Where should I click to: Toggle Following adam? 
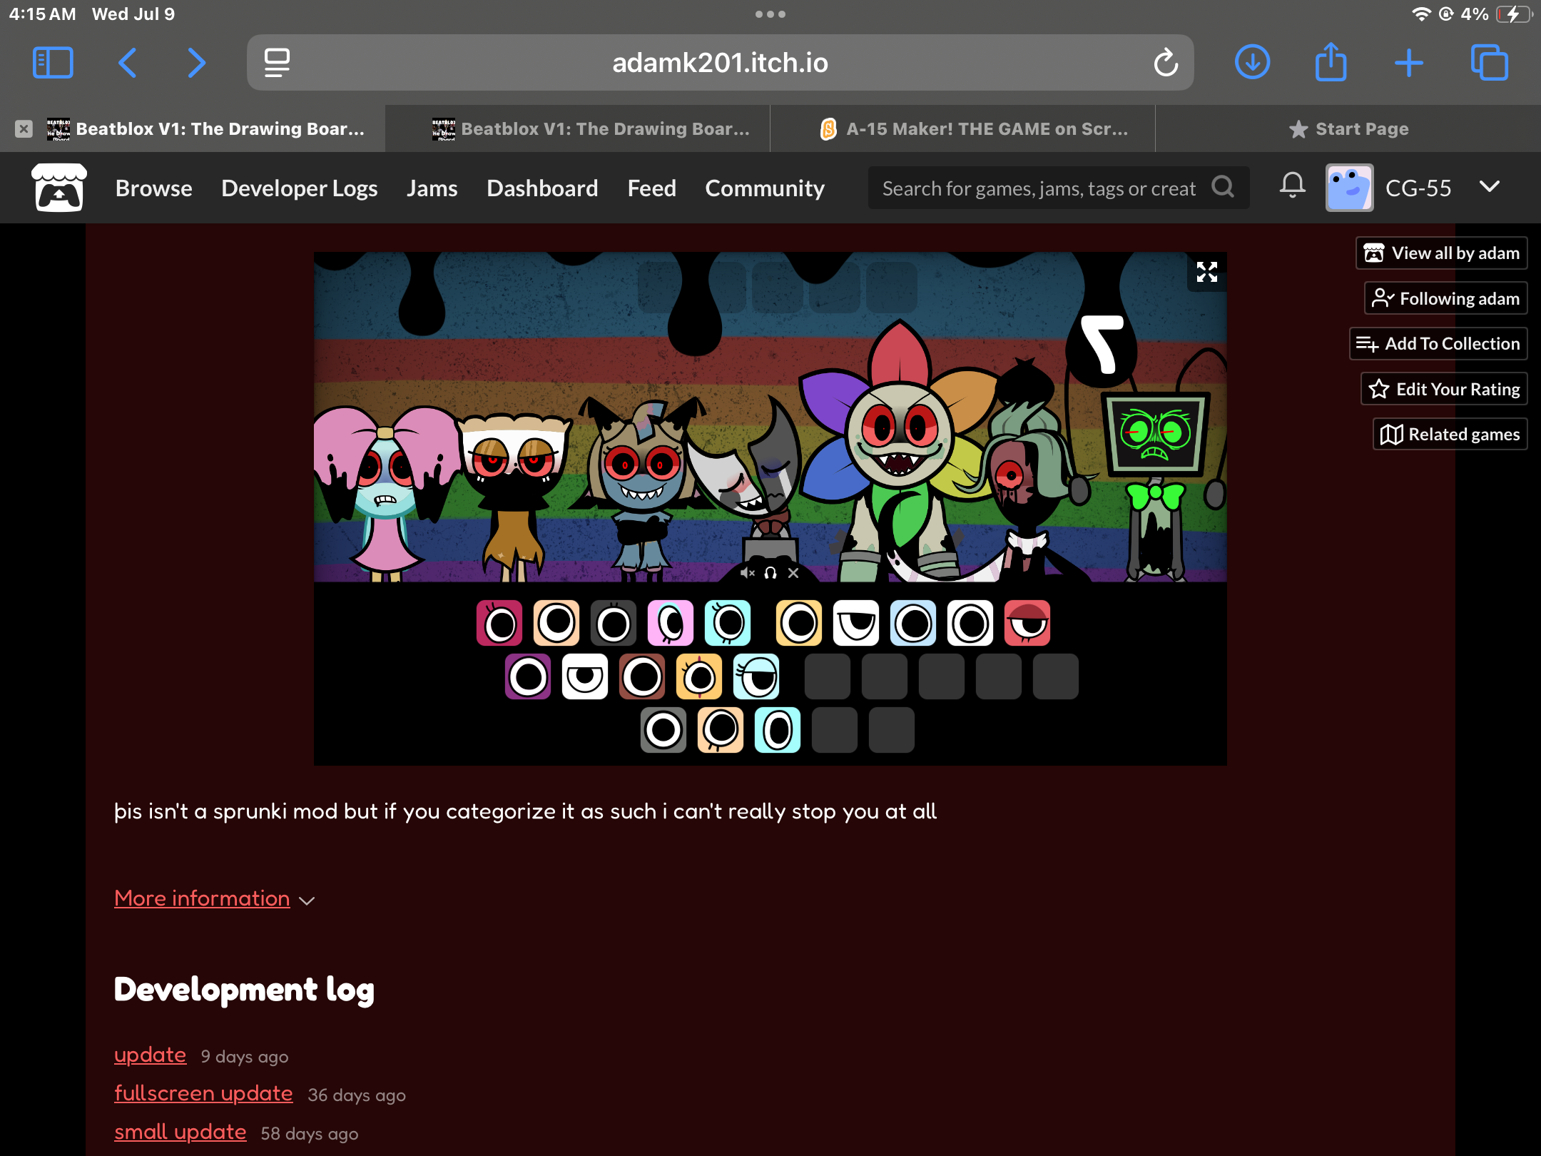(x=1445, y=298)
